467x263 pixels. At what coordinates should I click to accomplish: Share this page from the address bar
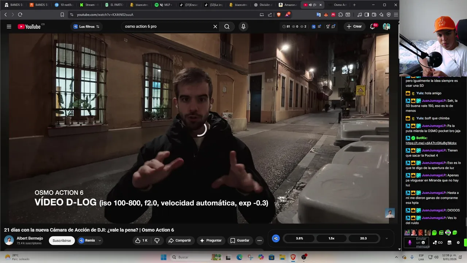coord(270,15)
